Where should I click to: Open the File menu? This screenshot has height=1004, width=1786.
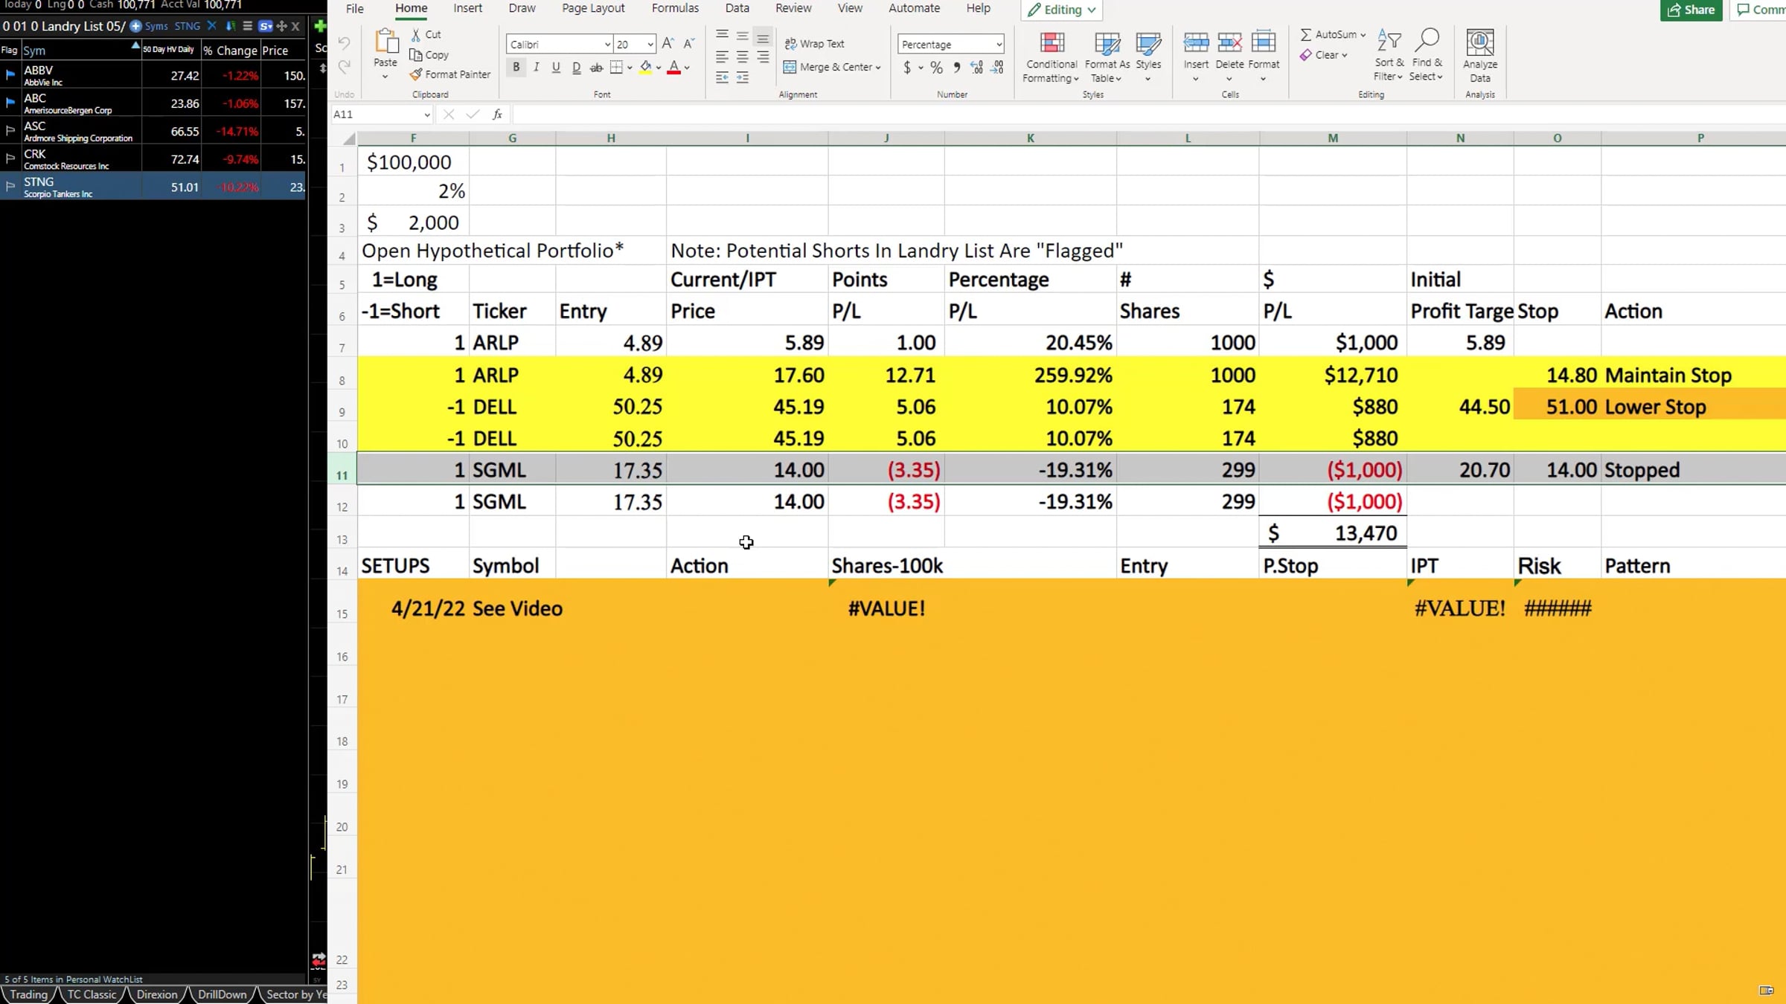(355, 8)
